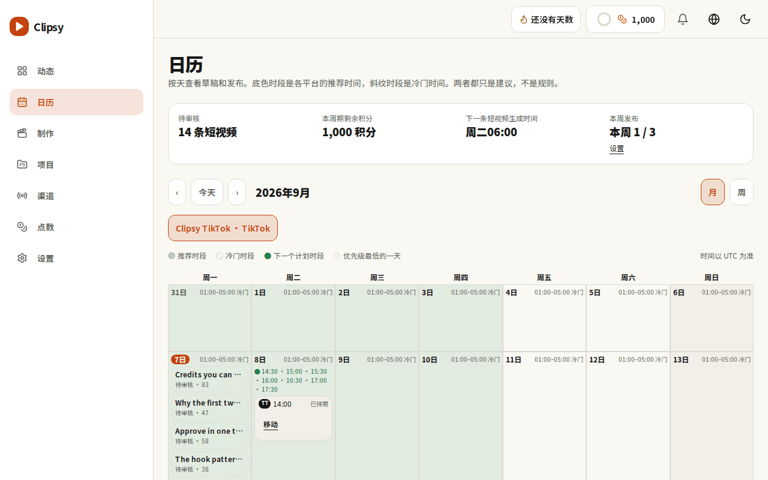Click the 11日 day cell

(x=544, y=416)
